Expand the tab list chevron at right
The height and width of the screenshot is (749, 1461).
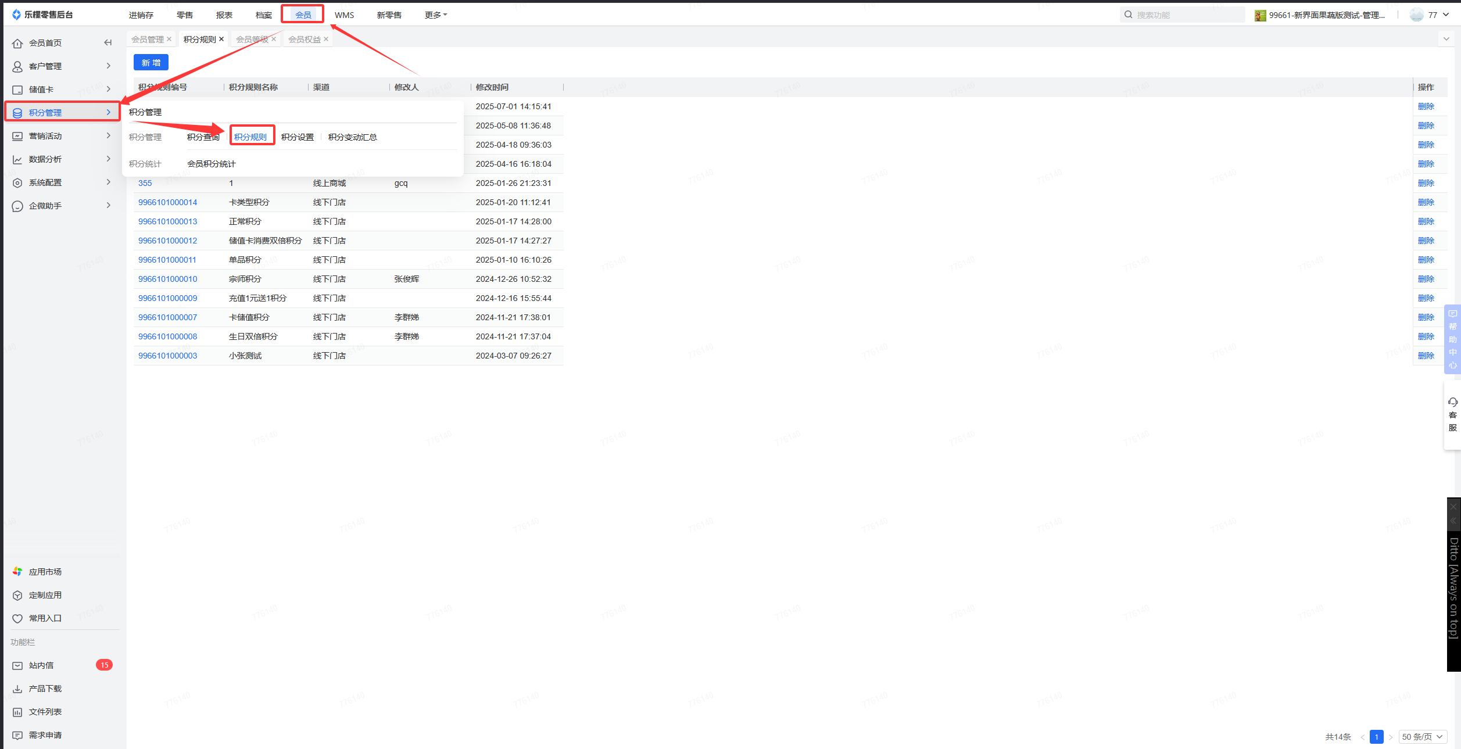pos(1446,39)
